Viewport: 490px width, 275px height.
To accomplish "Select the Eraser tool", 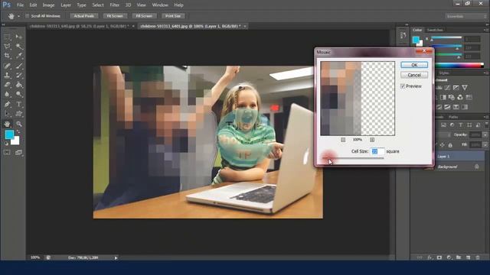I will click(x=7, y=85).
